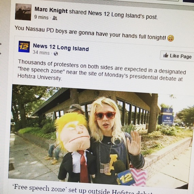Screen dimensions: 194x194
Task: Open the 'Free speech zone' article headline
Action: click(x=83, y=190)
